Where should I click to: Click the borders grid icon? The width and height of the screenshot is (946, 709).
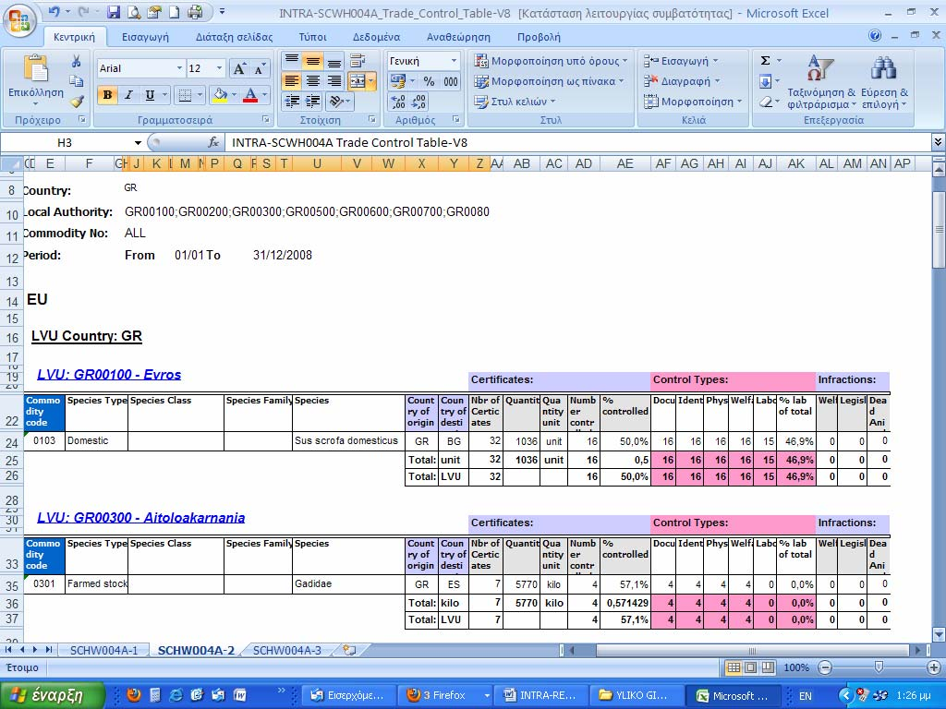[185, 95]
